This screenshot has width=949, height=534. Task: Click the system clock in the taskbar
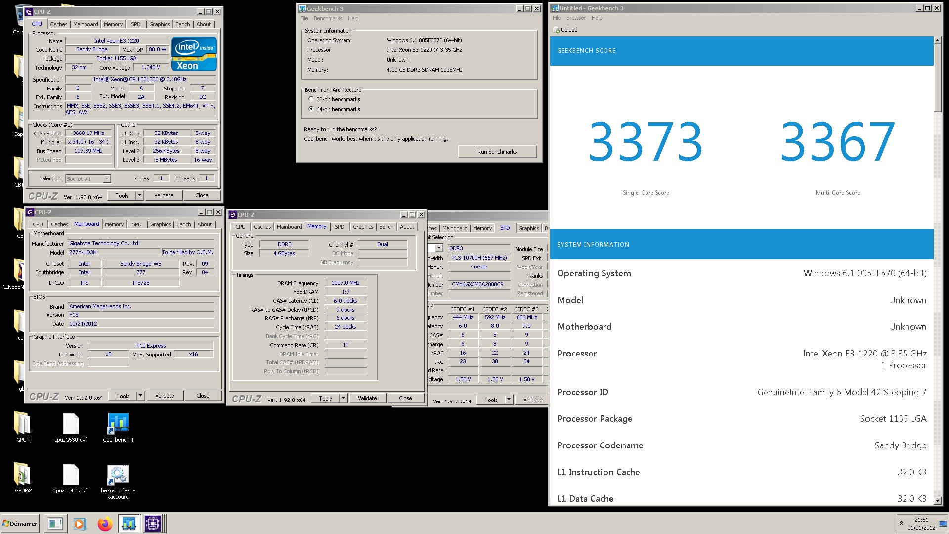click(x=921, y=524)
